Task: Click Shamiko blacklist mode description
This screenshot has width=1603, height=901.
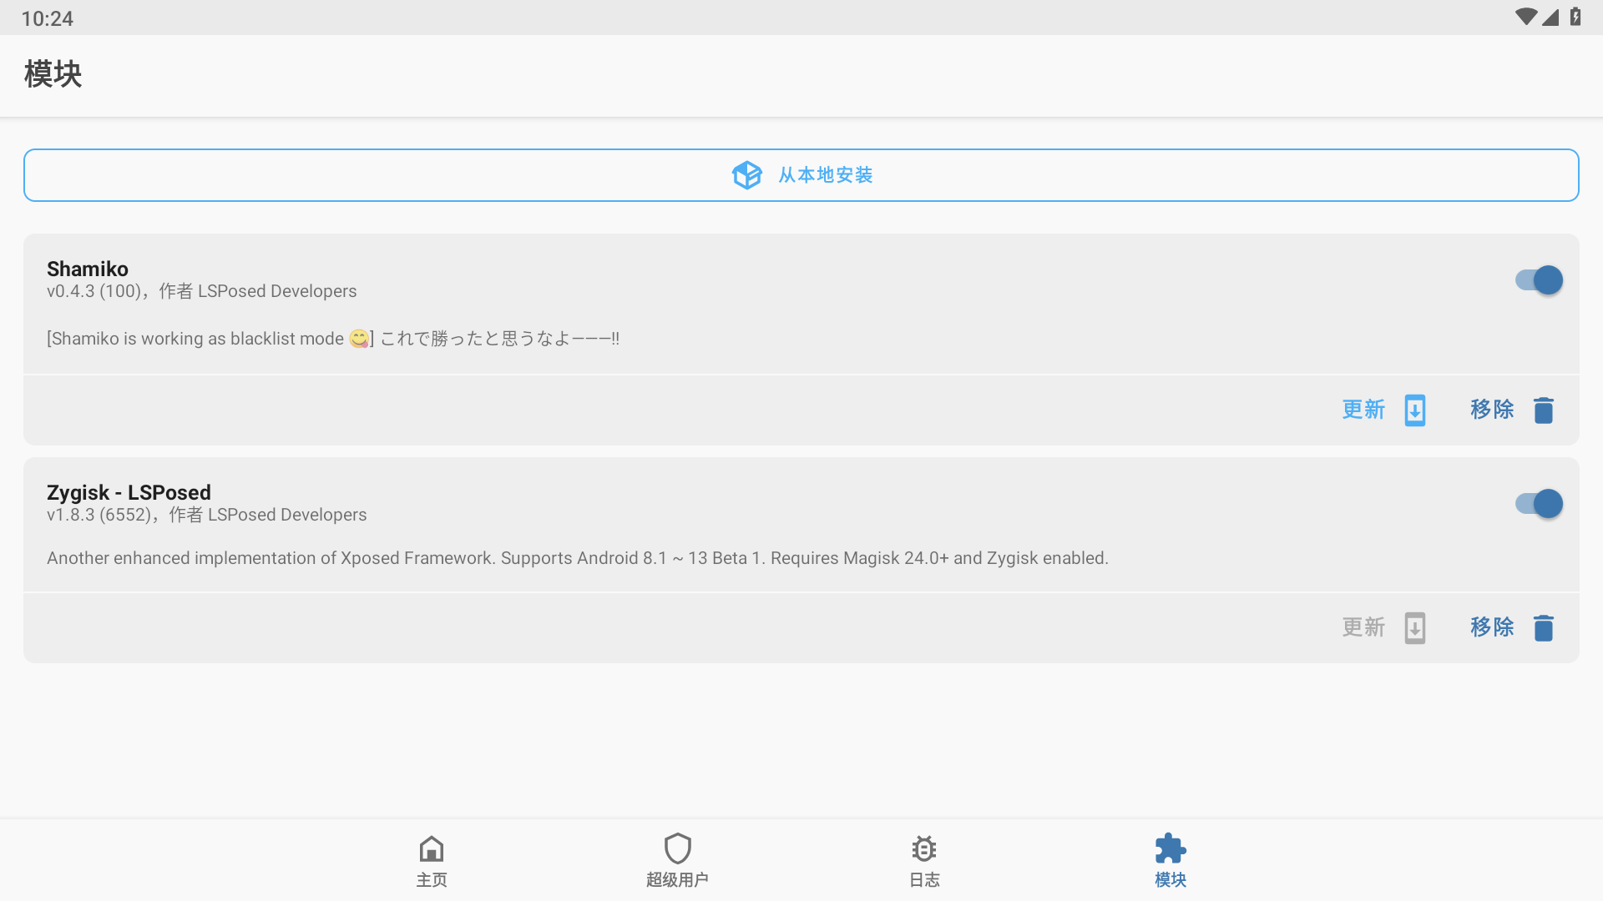Action: tap(333, 339)
